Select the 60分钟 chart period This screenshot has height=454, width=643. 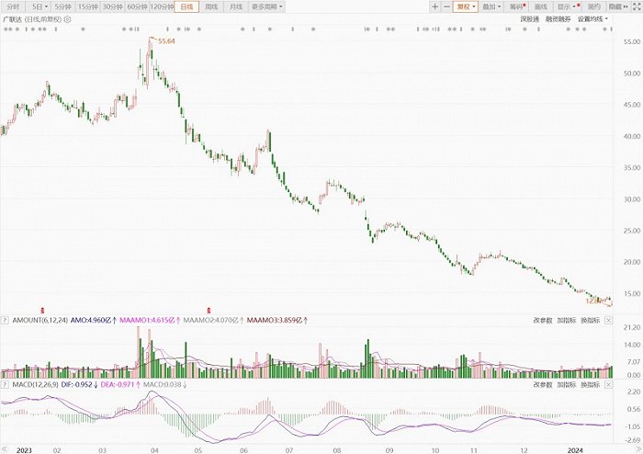tap(137, 6)
